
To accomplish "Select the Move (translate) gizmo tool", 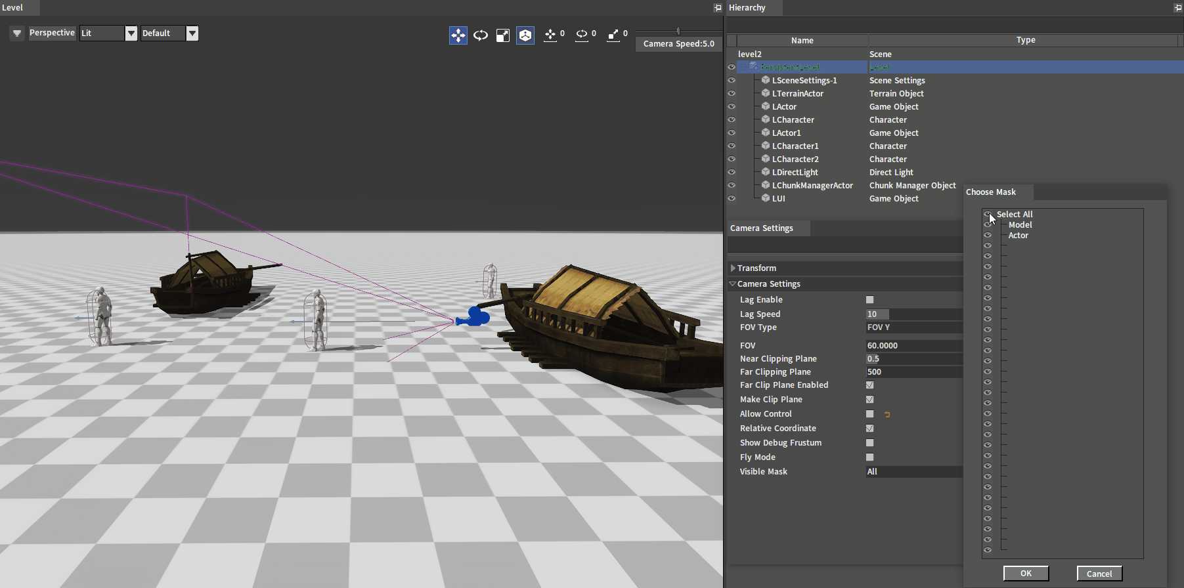I will click(458, 35).
